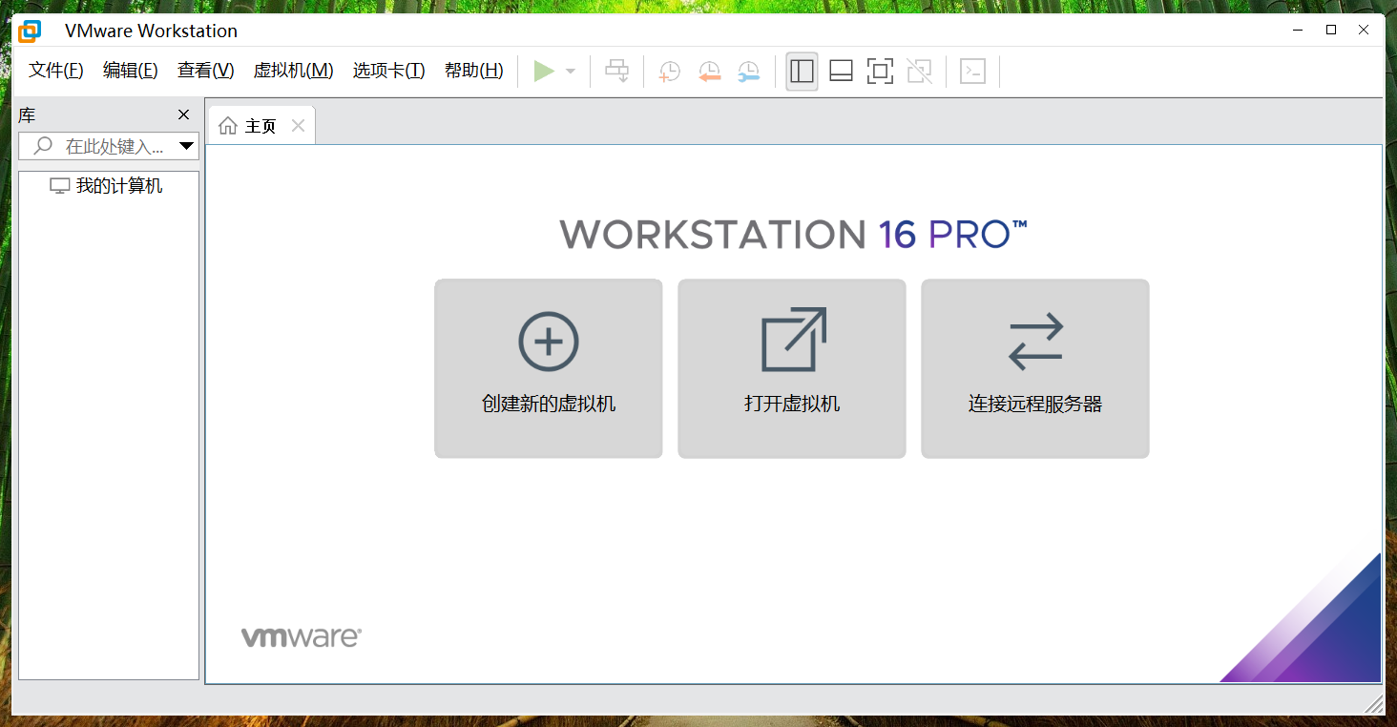Expand the library search dropdown arrow
This screenshot has width=1397, height=727.
(187, 146)
